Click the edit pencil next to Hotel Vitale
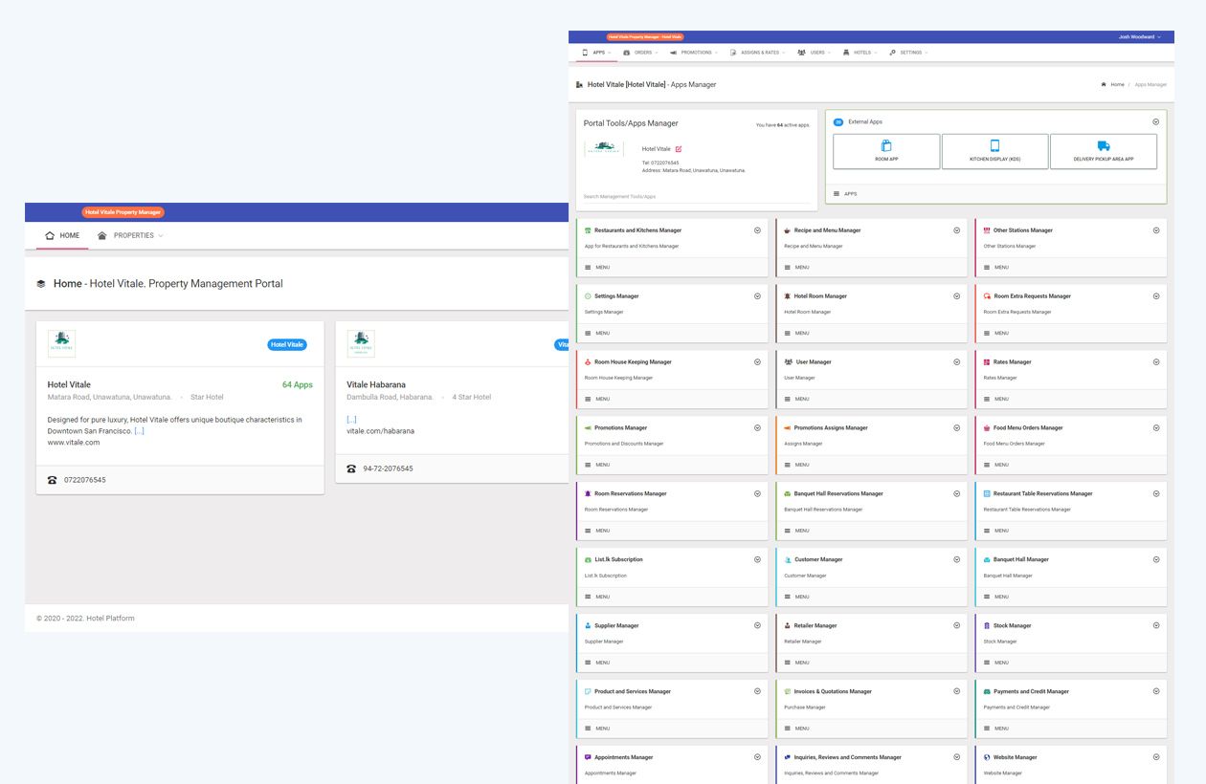Screen dimensions: 1206x784 pos(679,149)
